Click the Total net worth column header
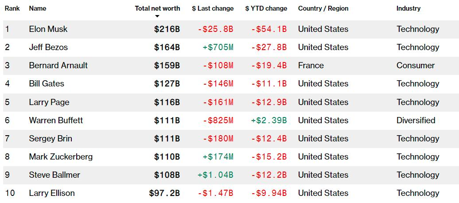Screen dimensions: 459x203 [x=157, y=8]
